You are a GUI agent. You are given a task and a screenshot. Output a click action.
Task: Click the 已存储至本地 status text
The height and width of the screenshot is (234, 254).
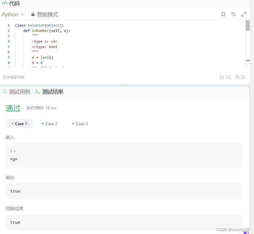pyautogui.click(x=13, y=77)
